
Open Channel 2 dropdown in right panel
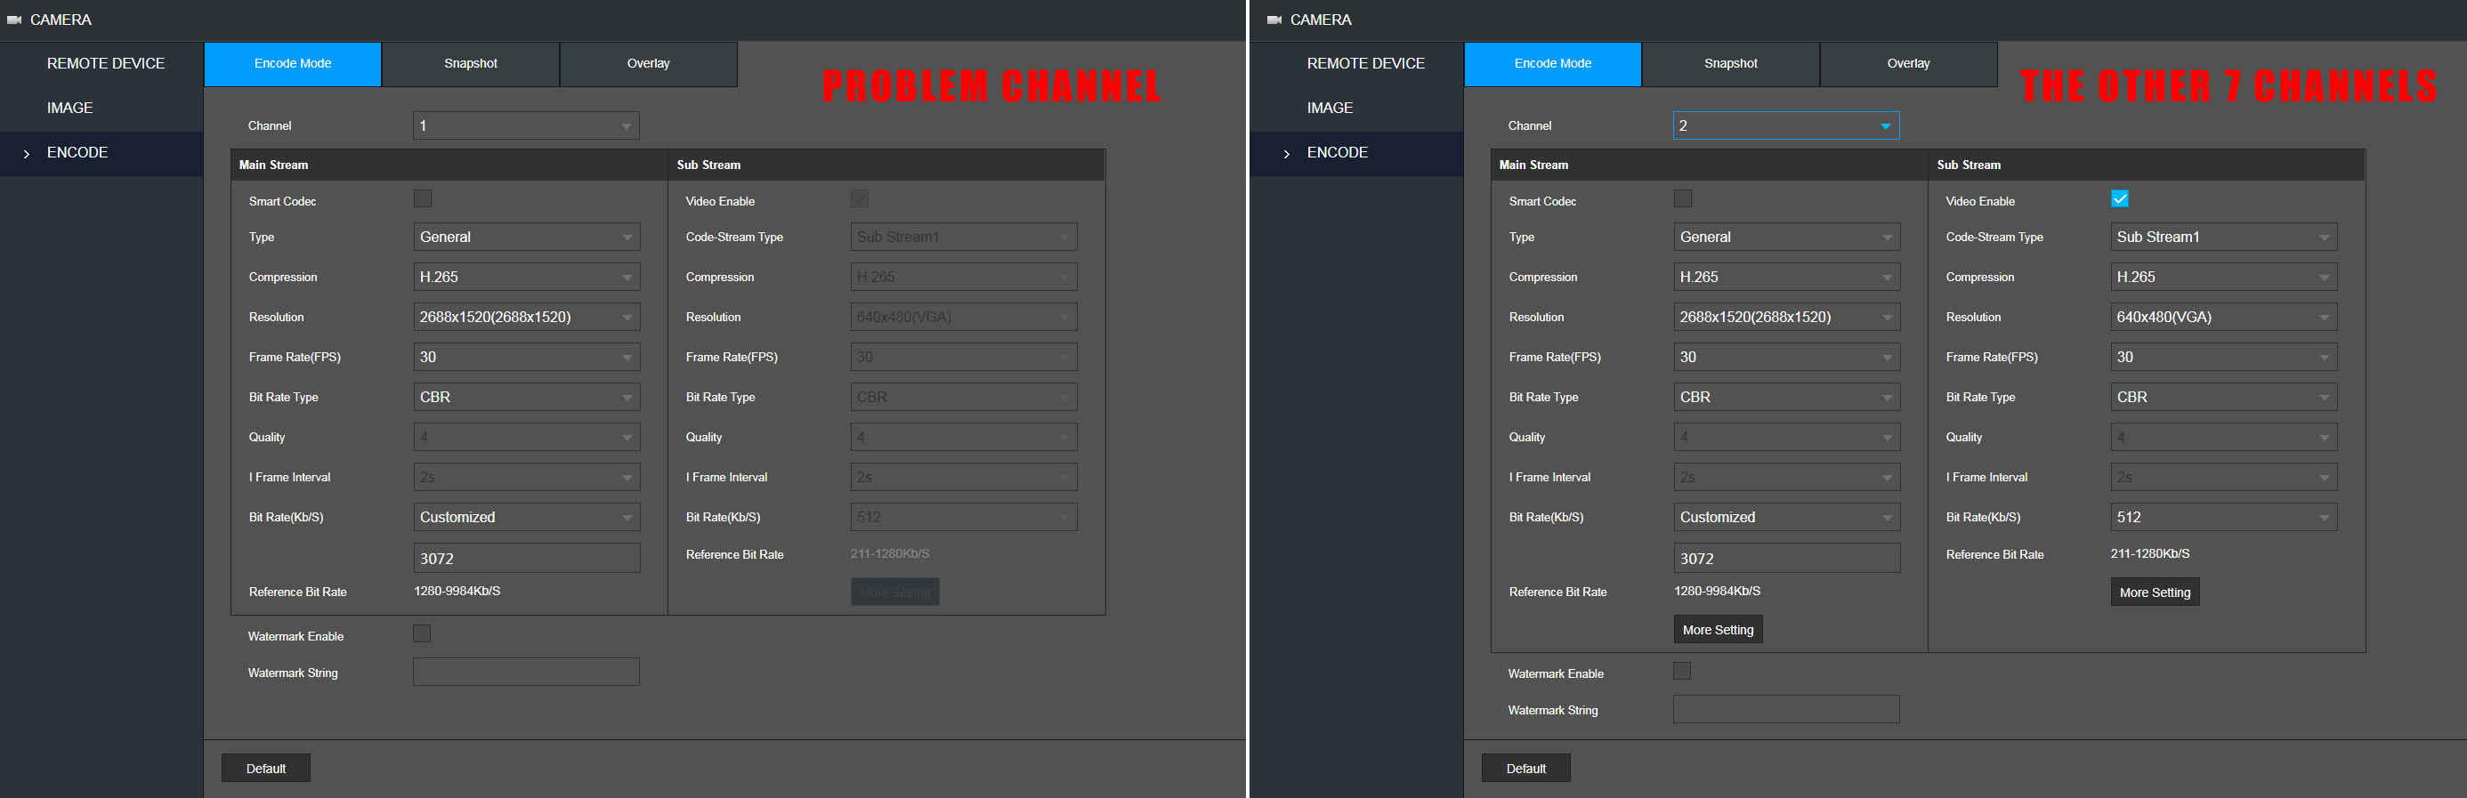point(1787,126)
